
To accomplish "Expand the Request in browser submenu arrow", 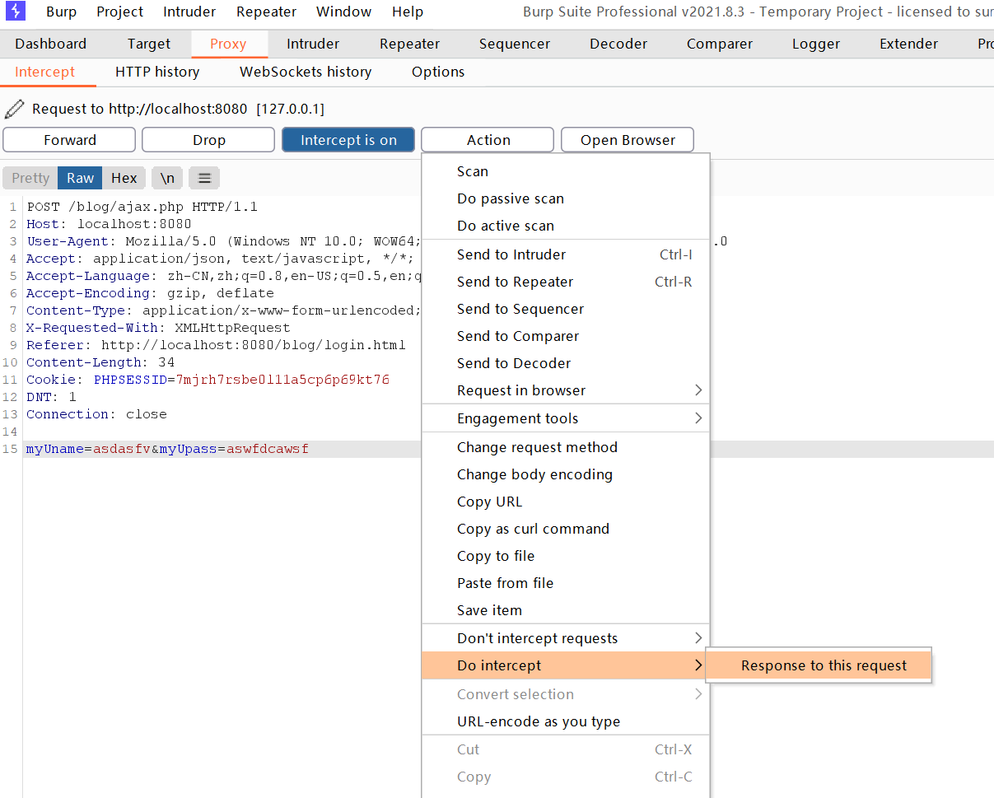I will [698, 390].
